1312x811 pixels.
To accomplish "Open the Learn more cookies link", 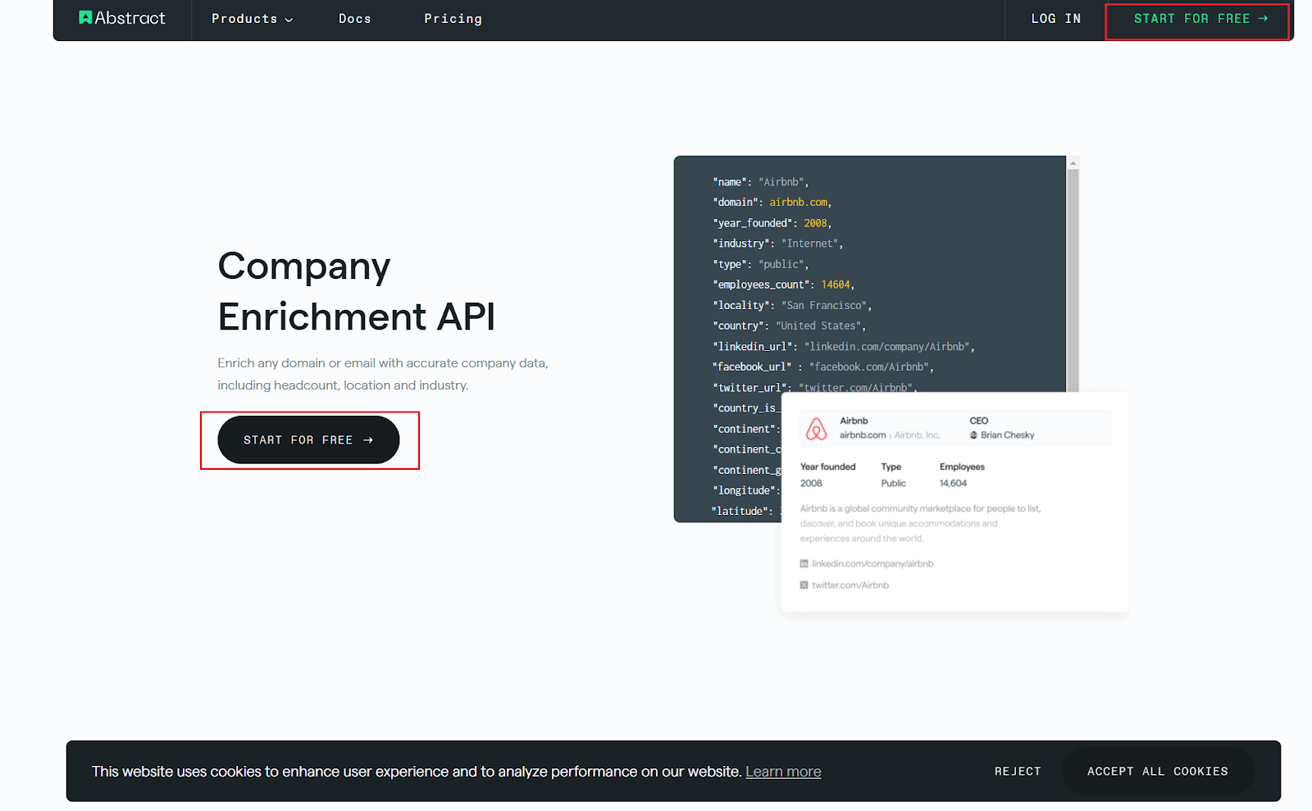I will pos(782,771).
